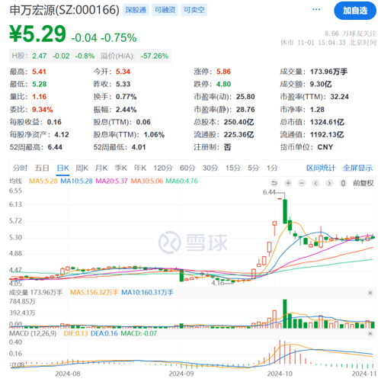The height and width of the screenshot is (382, 381).
Task: Click the 加自选 button
Action: [x=355, y=11]
